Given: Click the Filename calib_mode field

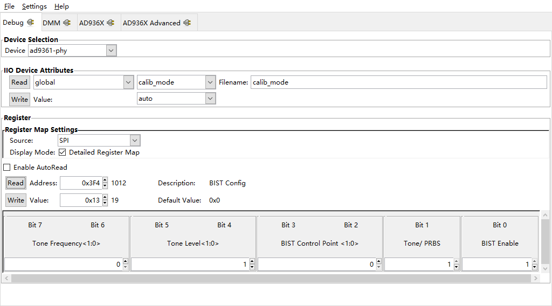Looking at the screenshot, I should [x=398, y=82].
